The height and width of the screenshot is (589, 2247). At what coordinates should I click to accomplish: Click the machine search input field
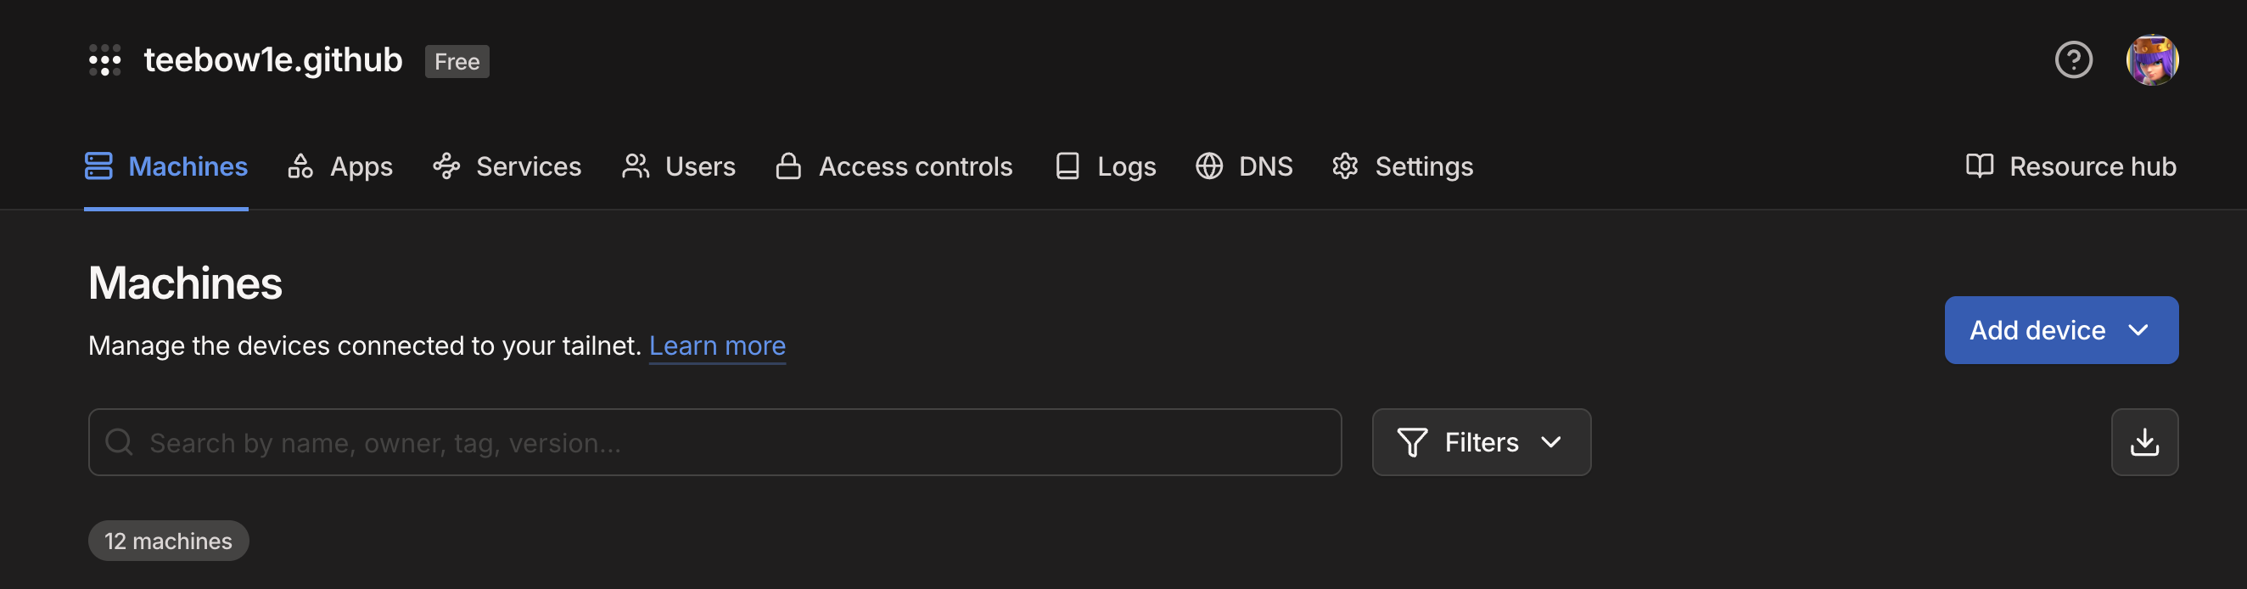[715, 442]
